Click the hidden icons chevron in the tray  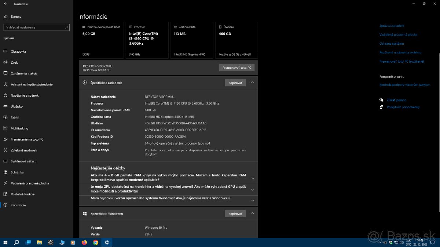click(380, 242)
